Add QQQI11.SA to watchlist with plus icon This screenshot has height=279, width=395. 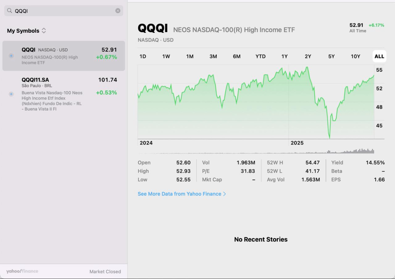(x=11, y=94)
